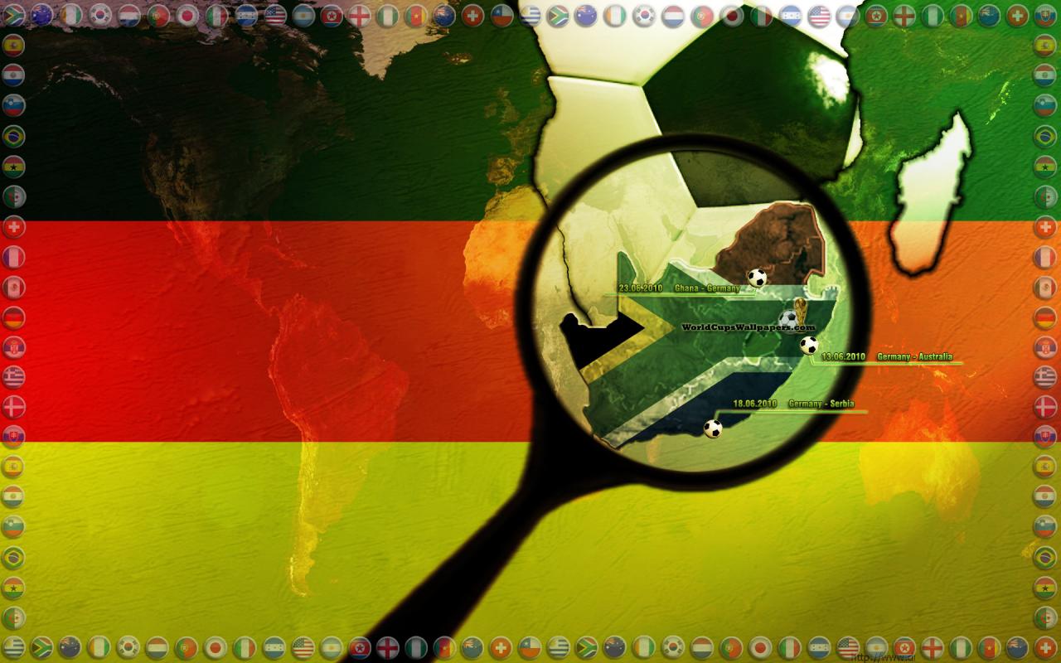Viewport: 1061px width, 663px height.
Task: Click the 18.06.2010 match date
Action: pos(754,404)
